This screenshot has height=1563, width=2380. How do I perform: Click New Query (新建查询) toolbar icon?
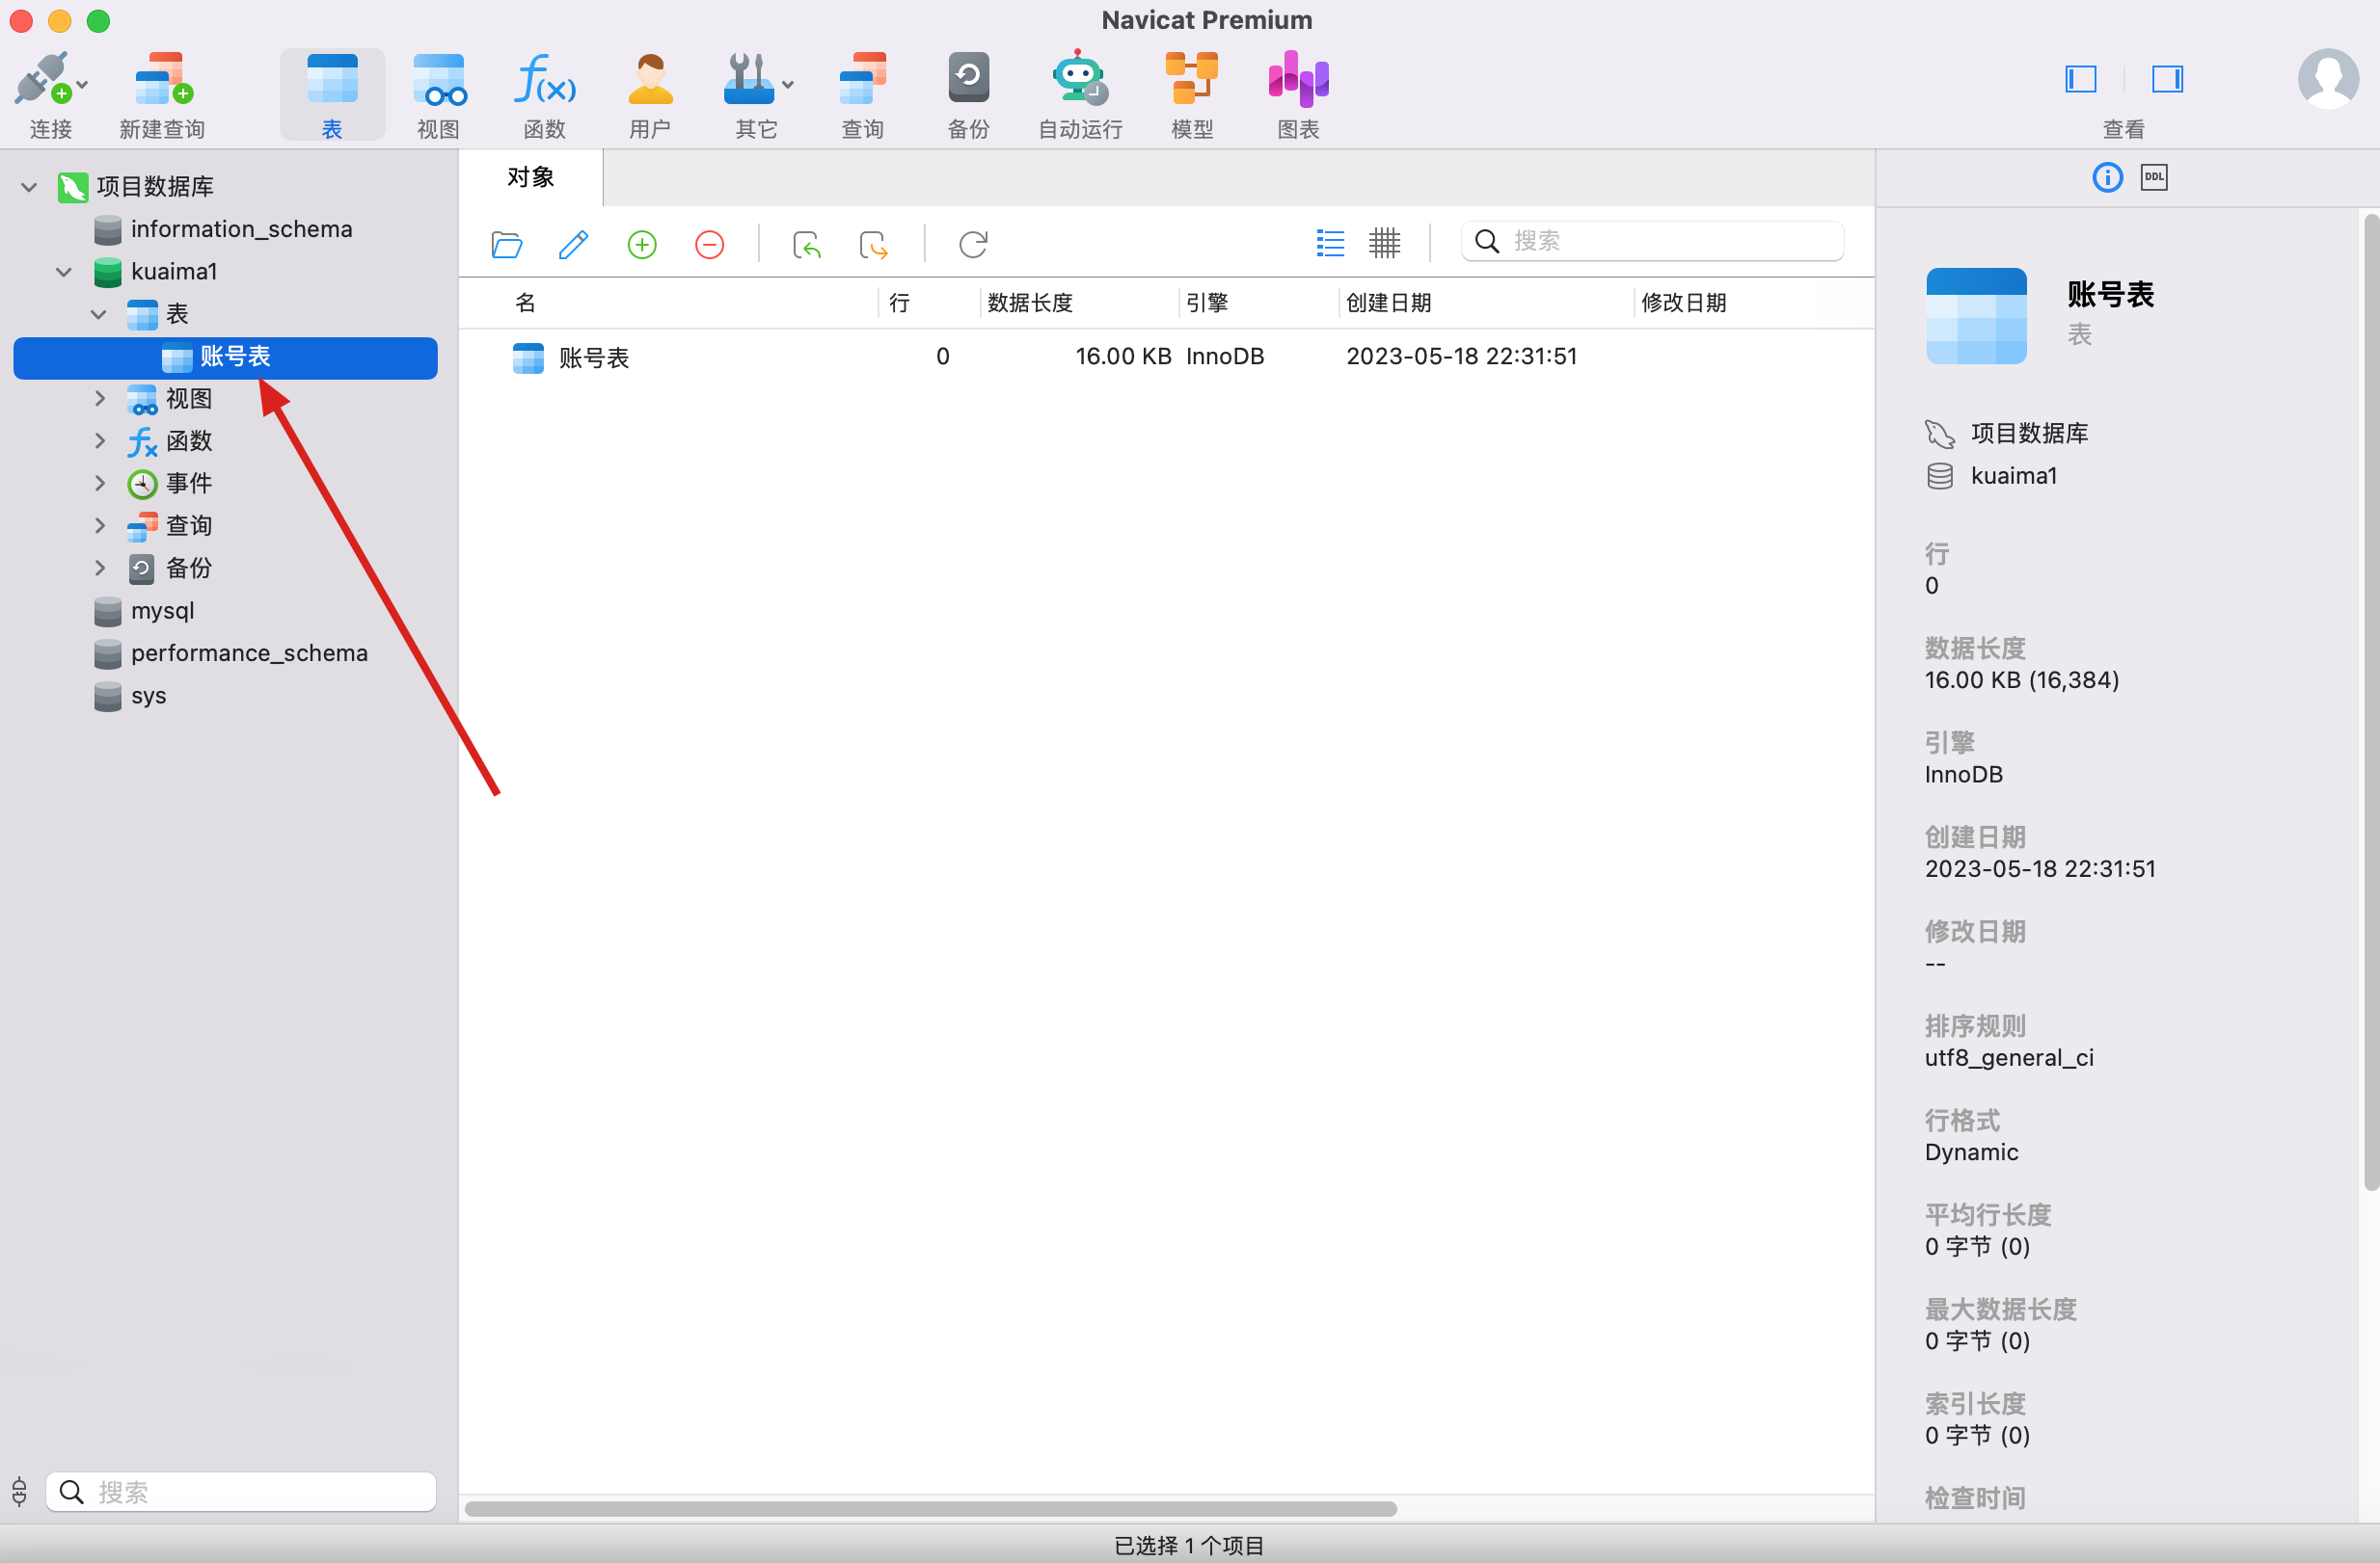coord(163,78)
